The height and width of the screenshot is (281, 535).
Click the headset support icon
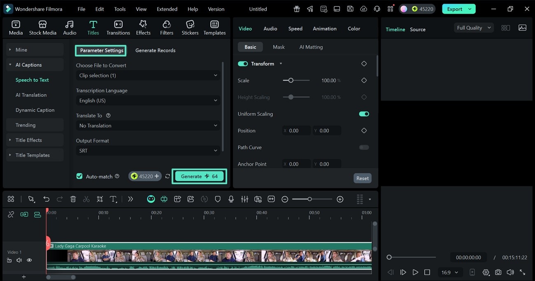pos(377,9)
